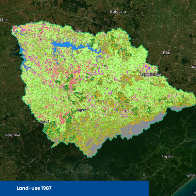Click the partially visible Sor label at right edge
This screenshot has height=196, width=196.
pos(193,67)
